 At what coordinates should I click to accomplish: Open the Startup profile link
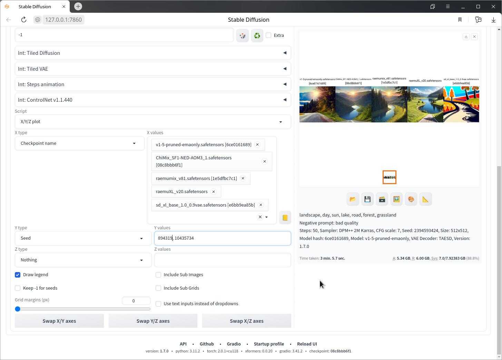pyautogui.click(x=269, y=344)
